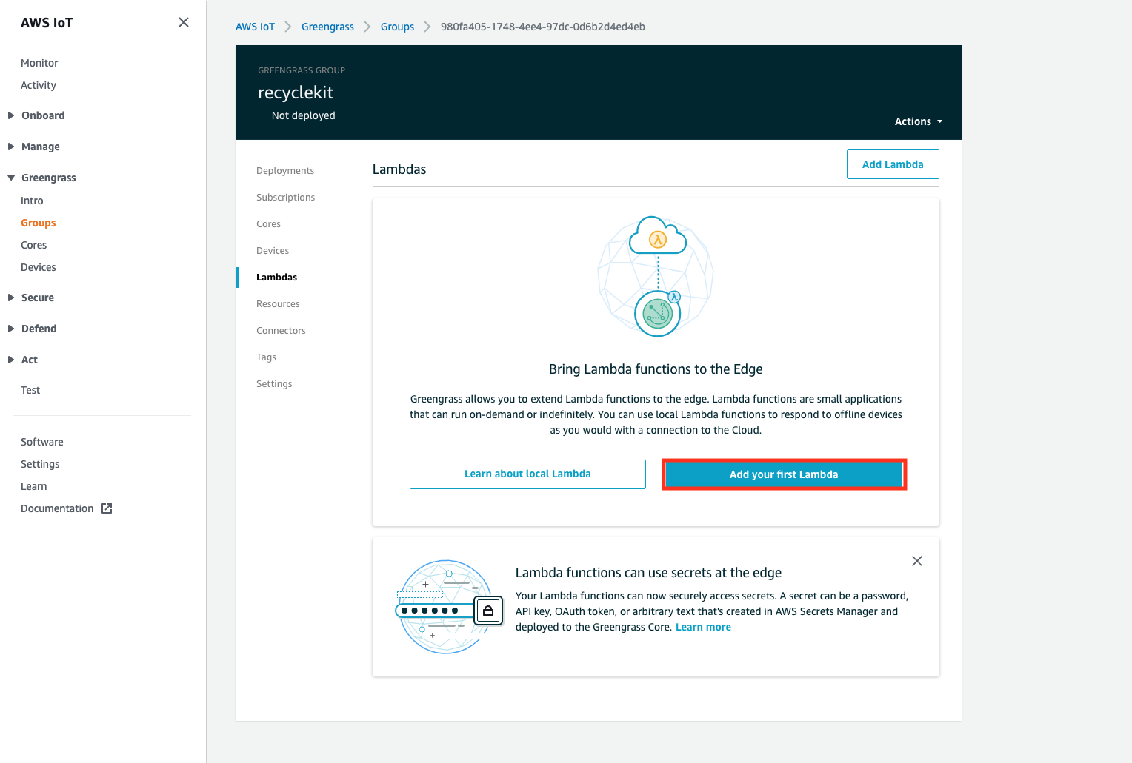Open Devices in the left sidebar
This screenshot has height=763, width=1132.
39,267
